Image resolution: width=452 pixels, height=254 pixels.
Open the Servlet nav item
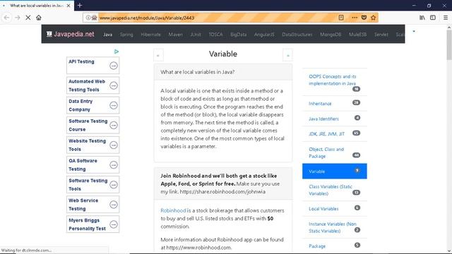click(381, 35)
